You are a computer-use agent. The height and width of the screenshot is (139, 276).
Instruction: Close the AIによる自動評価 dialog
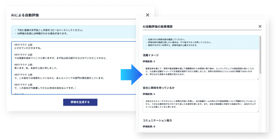pyautogui.click(x=148, y=15)
